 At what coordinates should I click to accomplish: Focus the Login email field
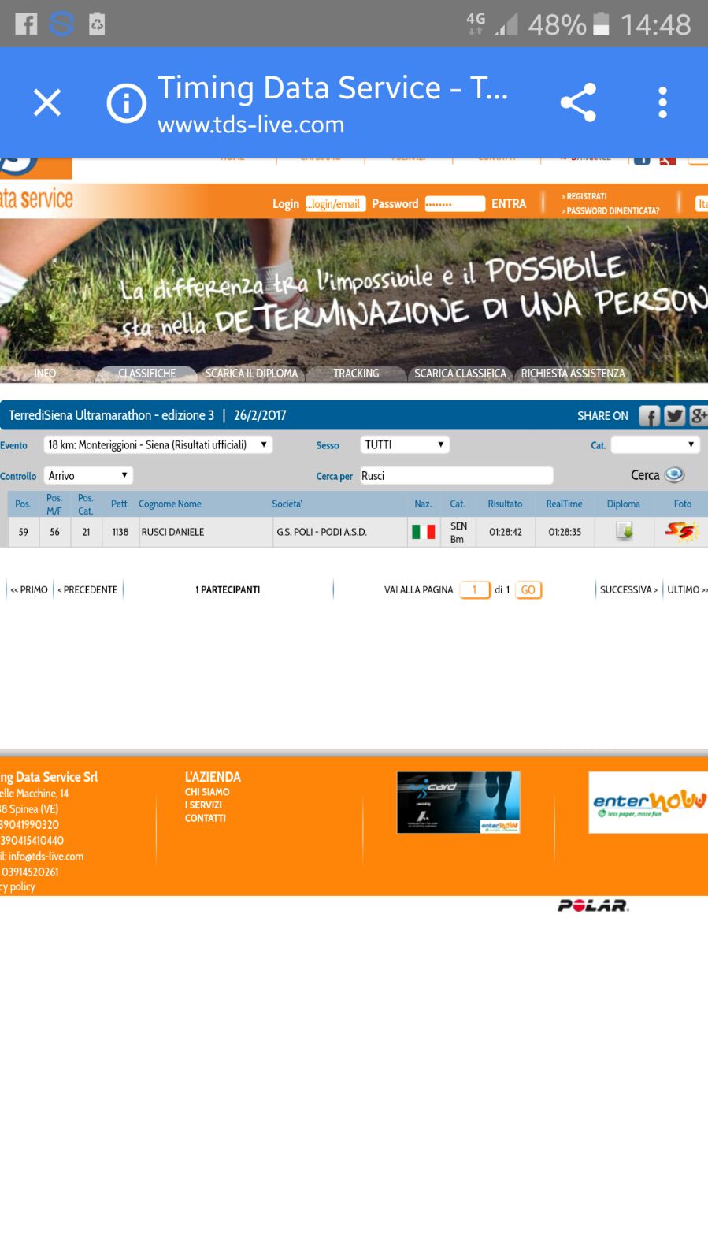coord(335,204)
